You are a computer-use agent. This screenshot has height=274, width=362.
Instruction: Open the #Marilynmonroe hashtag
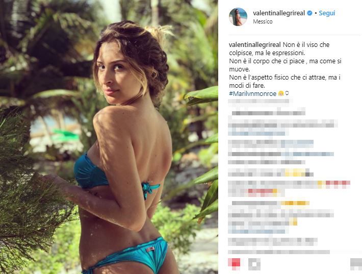click(252, 93)
